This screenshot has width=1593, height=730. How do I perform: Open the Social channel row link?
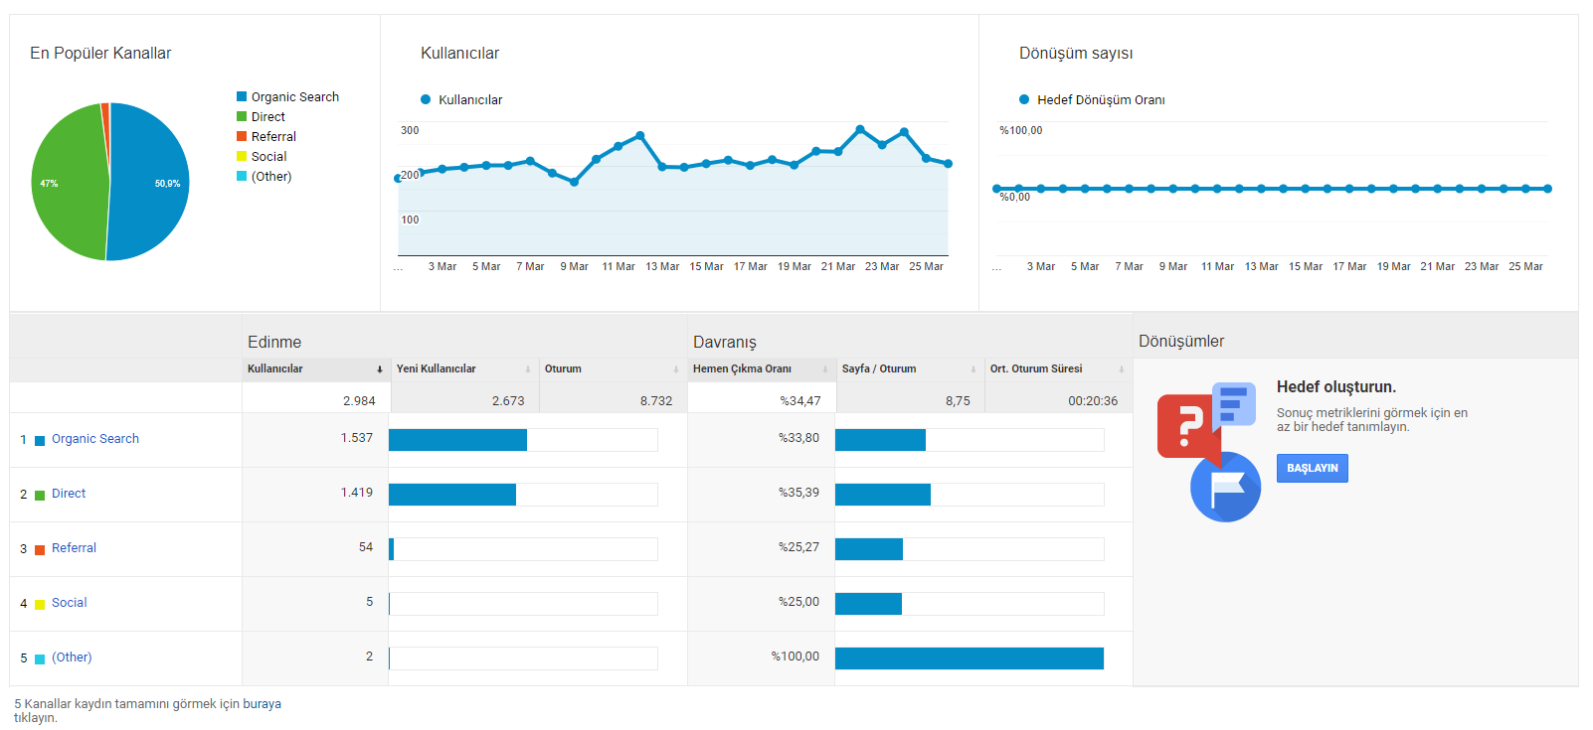pyautogui.click(x=70, y=603)
